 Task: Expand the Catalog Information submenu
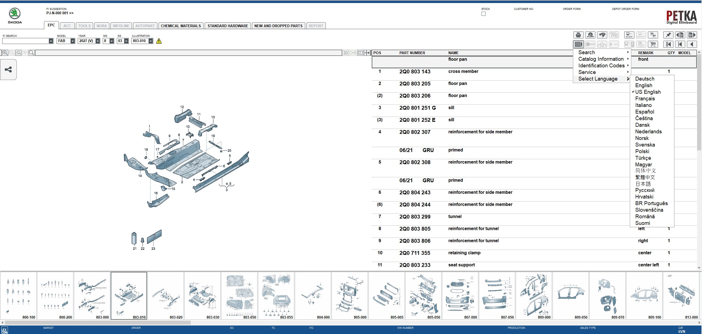[x=602, y=59]
